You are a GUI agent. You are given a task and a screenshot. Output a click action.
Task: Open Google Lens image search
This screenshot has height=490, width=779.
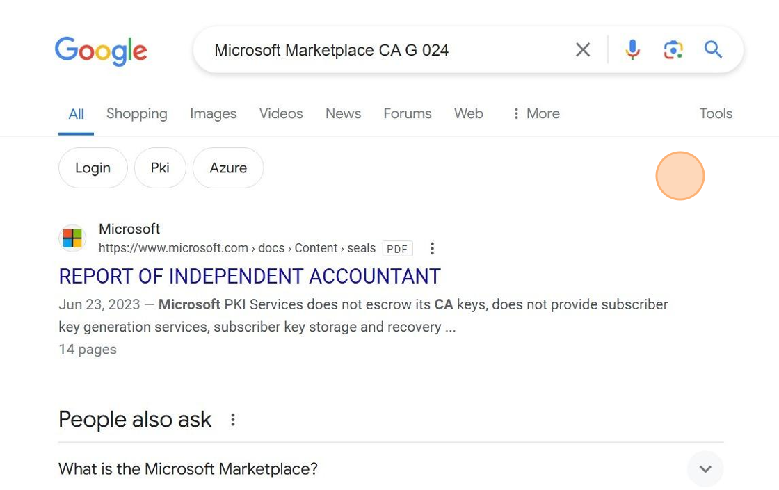tap(673, 50)
